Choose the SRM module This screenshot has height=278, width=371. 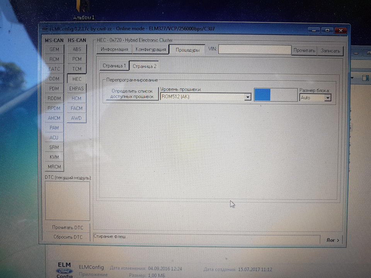point(54,147)
